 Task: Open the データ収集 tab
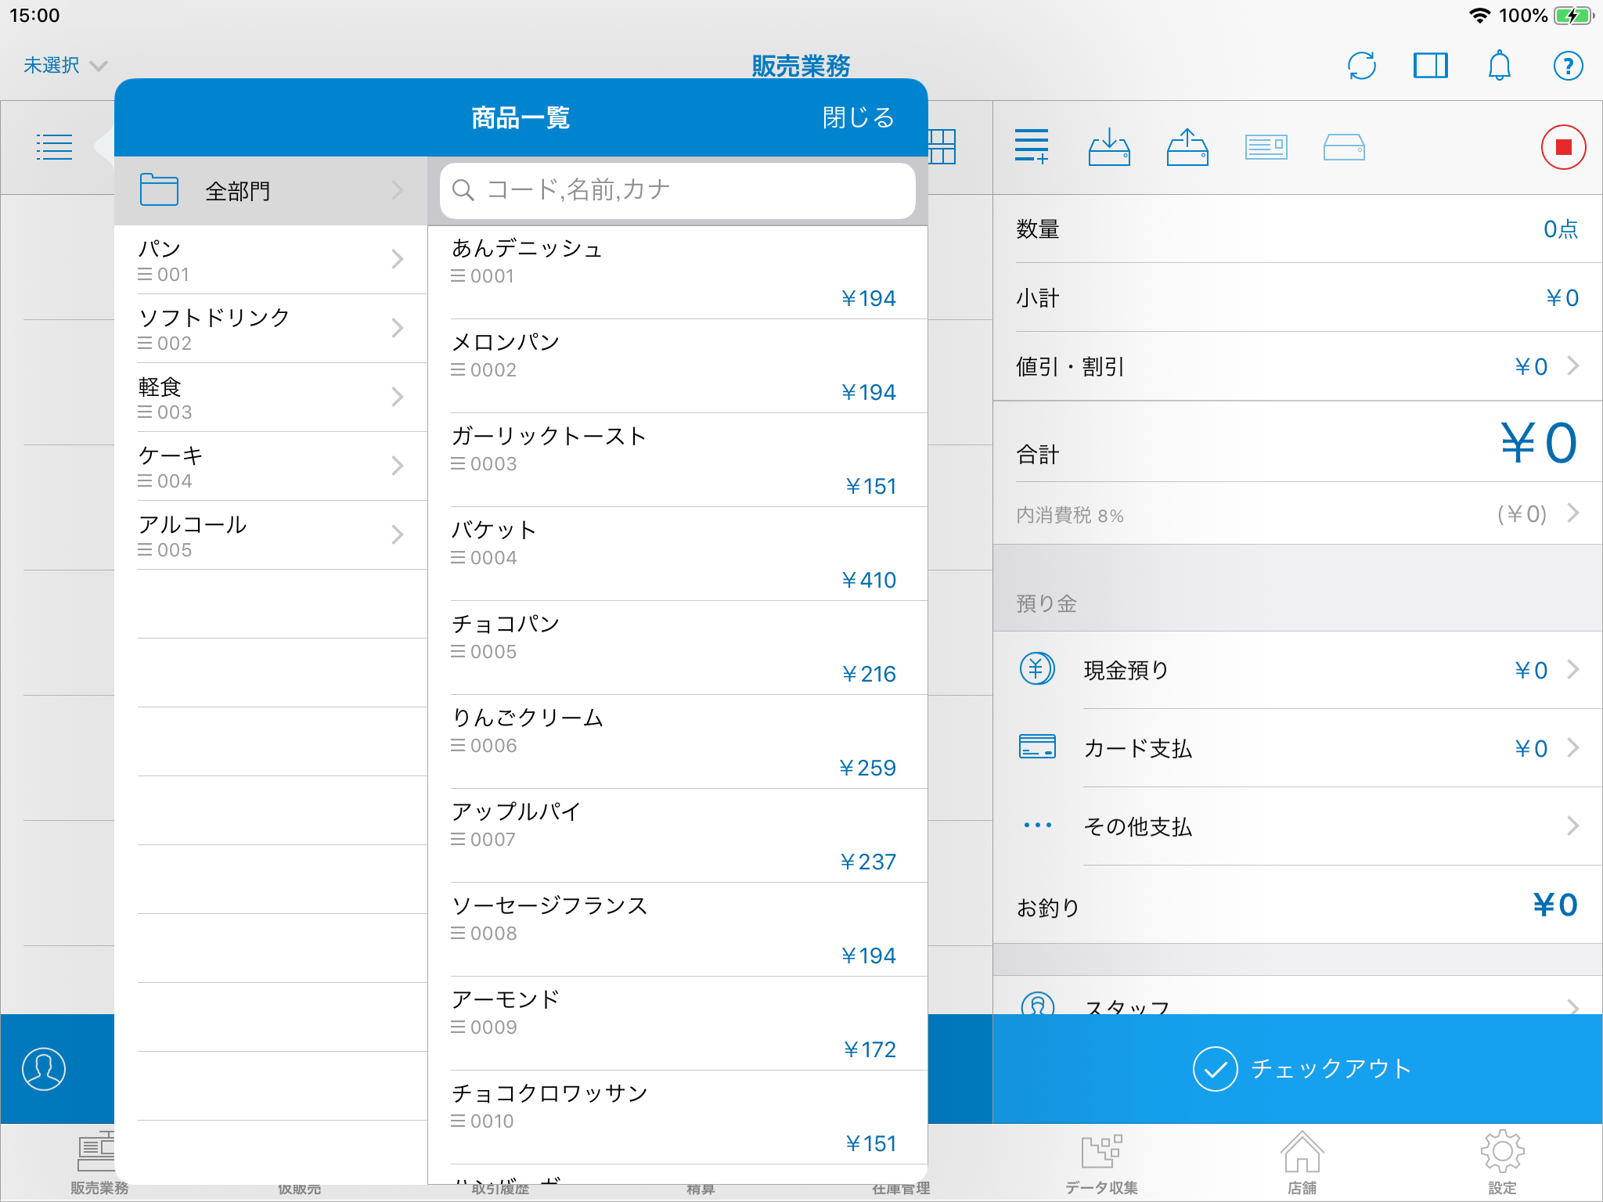pos(1101,1164)
